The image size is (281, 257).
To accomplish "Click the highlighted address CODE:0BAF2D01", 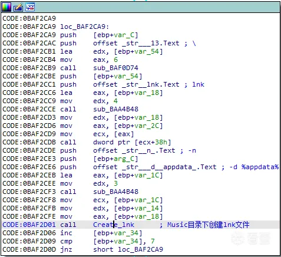I will point(29,225).
